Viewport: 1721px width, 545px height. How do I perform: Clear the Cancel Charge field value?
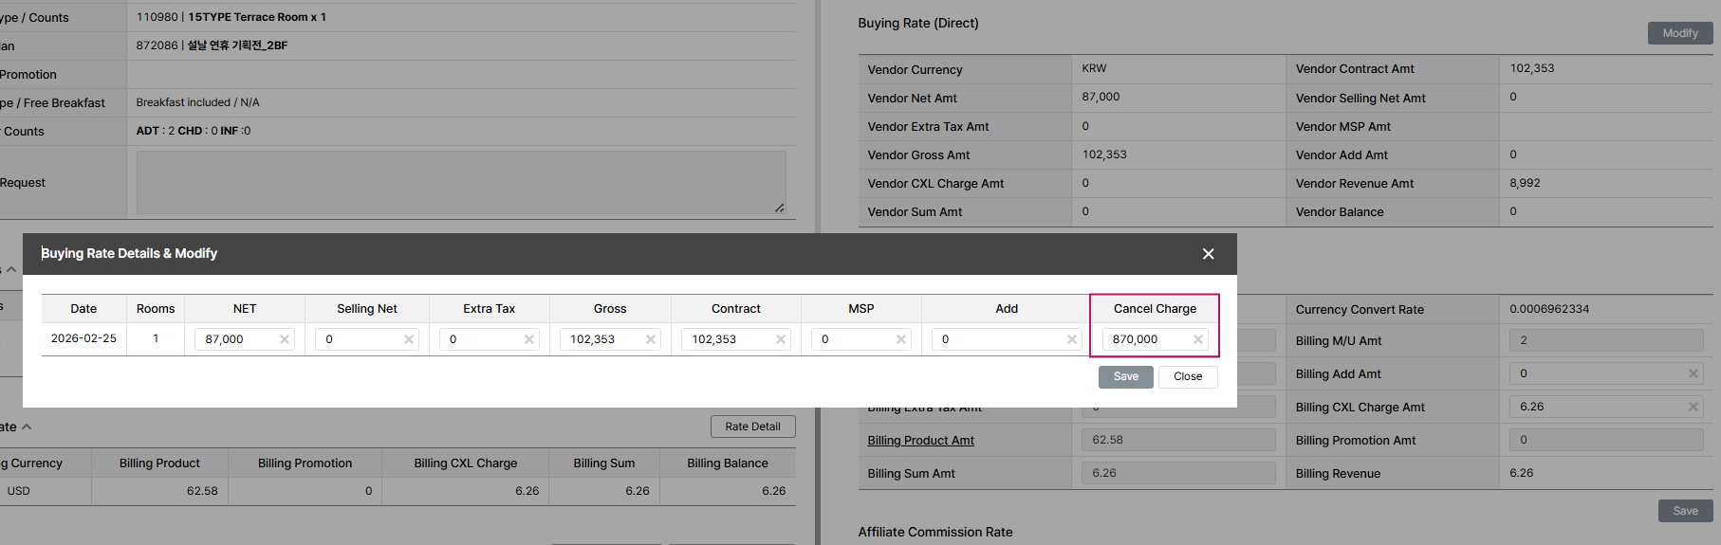[1198, 339]
